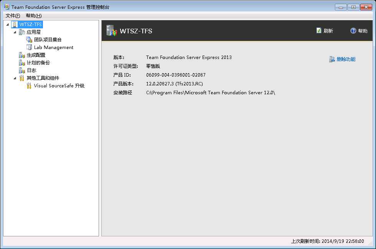
Task: Click version text Team Foundation Server Express 2013
Action: (x=189, y=57)
